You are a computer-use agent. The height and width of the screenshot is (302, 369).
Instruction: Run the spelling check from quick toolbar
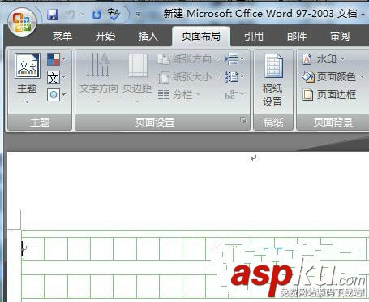(x=114, y=14)
